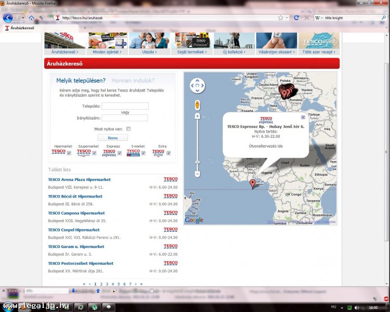Click the red map marker pin
This screenshot has height=312, width=390.
click(x=253, y=183)
